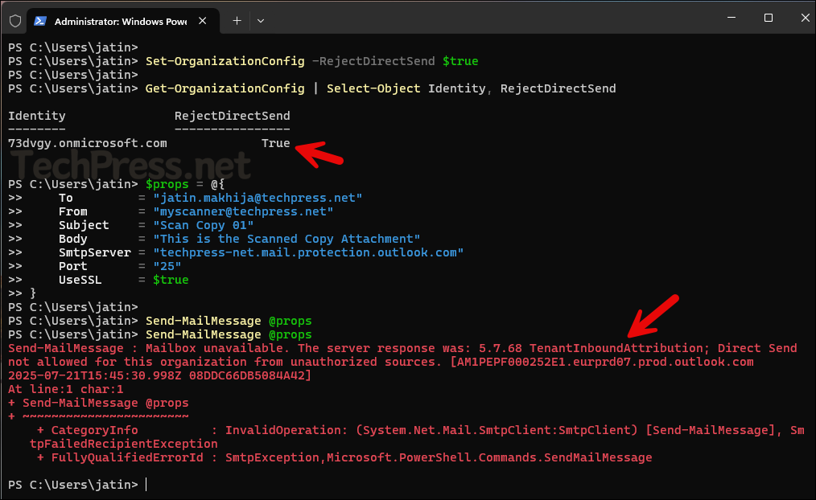Click the port value "25"
The width and height of the screenshot is (816, 500).
(x=167, y=266)
